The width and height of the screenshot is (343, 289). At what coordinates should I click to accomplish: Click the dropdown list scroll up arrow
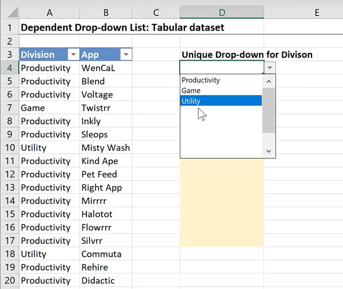click(x=269, y=81)
